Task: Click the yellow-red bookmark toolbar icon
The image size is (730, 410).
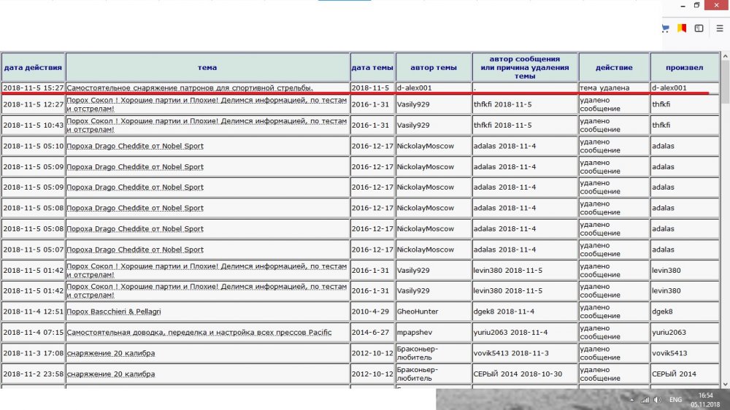Action: [x=682, y=28]
